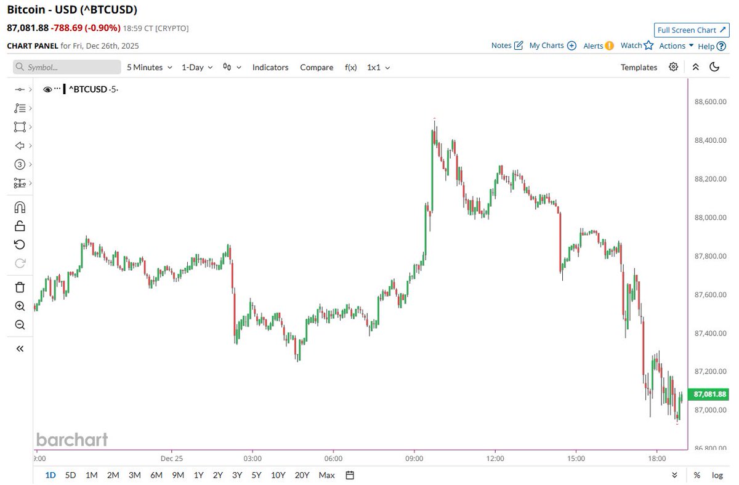Toggle log scale on price axis
Viewport: 739px width, 485px height.
coord(717,475)
